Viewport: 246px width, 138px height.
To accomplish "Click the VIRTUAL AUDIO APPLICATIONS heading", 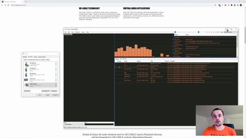I will pyautogui.click(x=136, y=8).
